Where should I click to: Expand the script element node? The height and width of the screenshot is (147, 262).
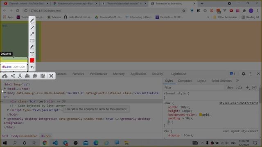pyautogui.click(x=8, y=110)
